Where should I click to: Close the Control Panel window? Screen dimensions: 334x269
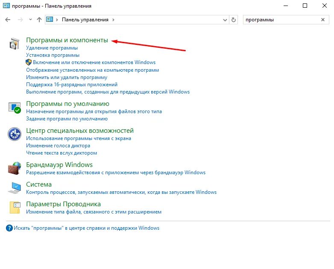325,6
